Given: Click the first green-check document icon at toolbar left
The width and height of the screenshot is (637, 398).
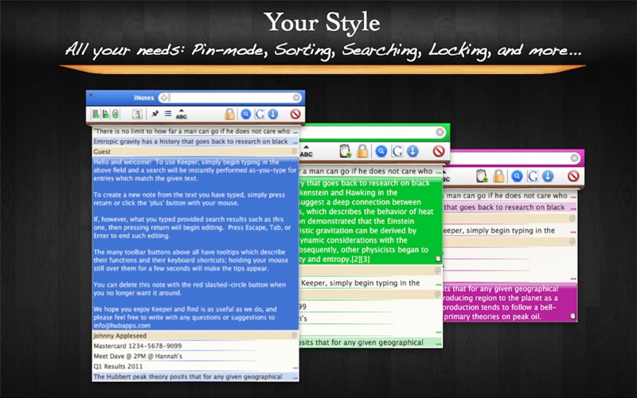Looking at the screenshot, I should click(96, 114).
